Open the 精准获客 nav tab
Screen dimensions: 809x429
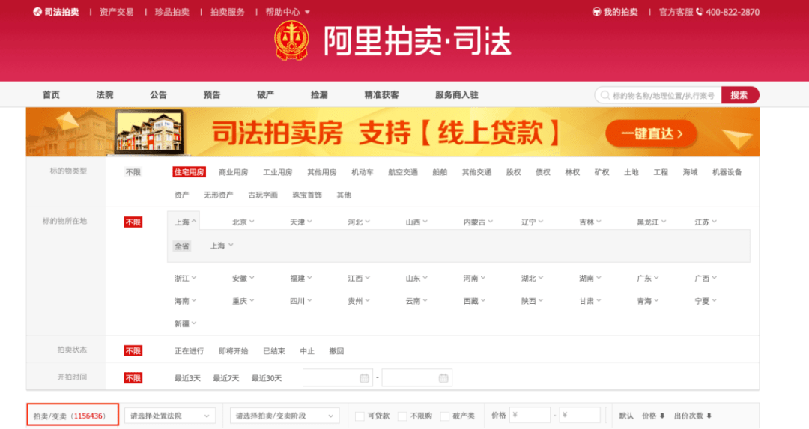[381, 95]
